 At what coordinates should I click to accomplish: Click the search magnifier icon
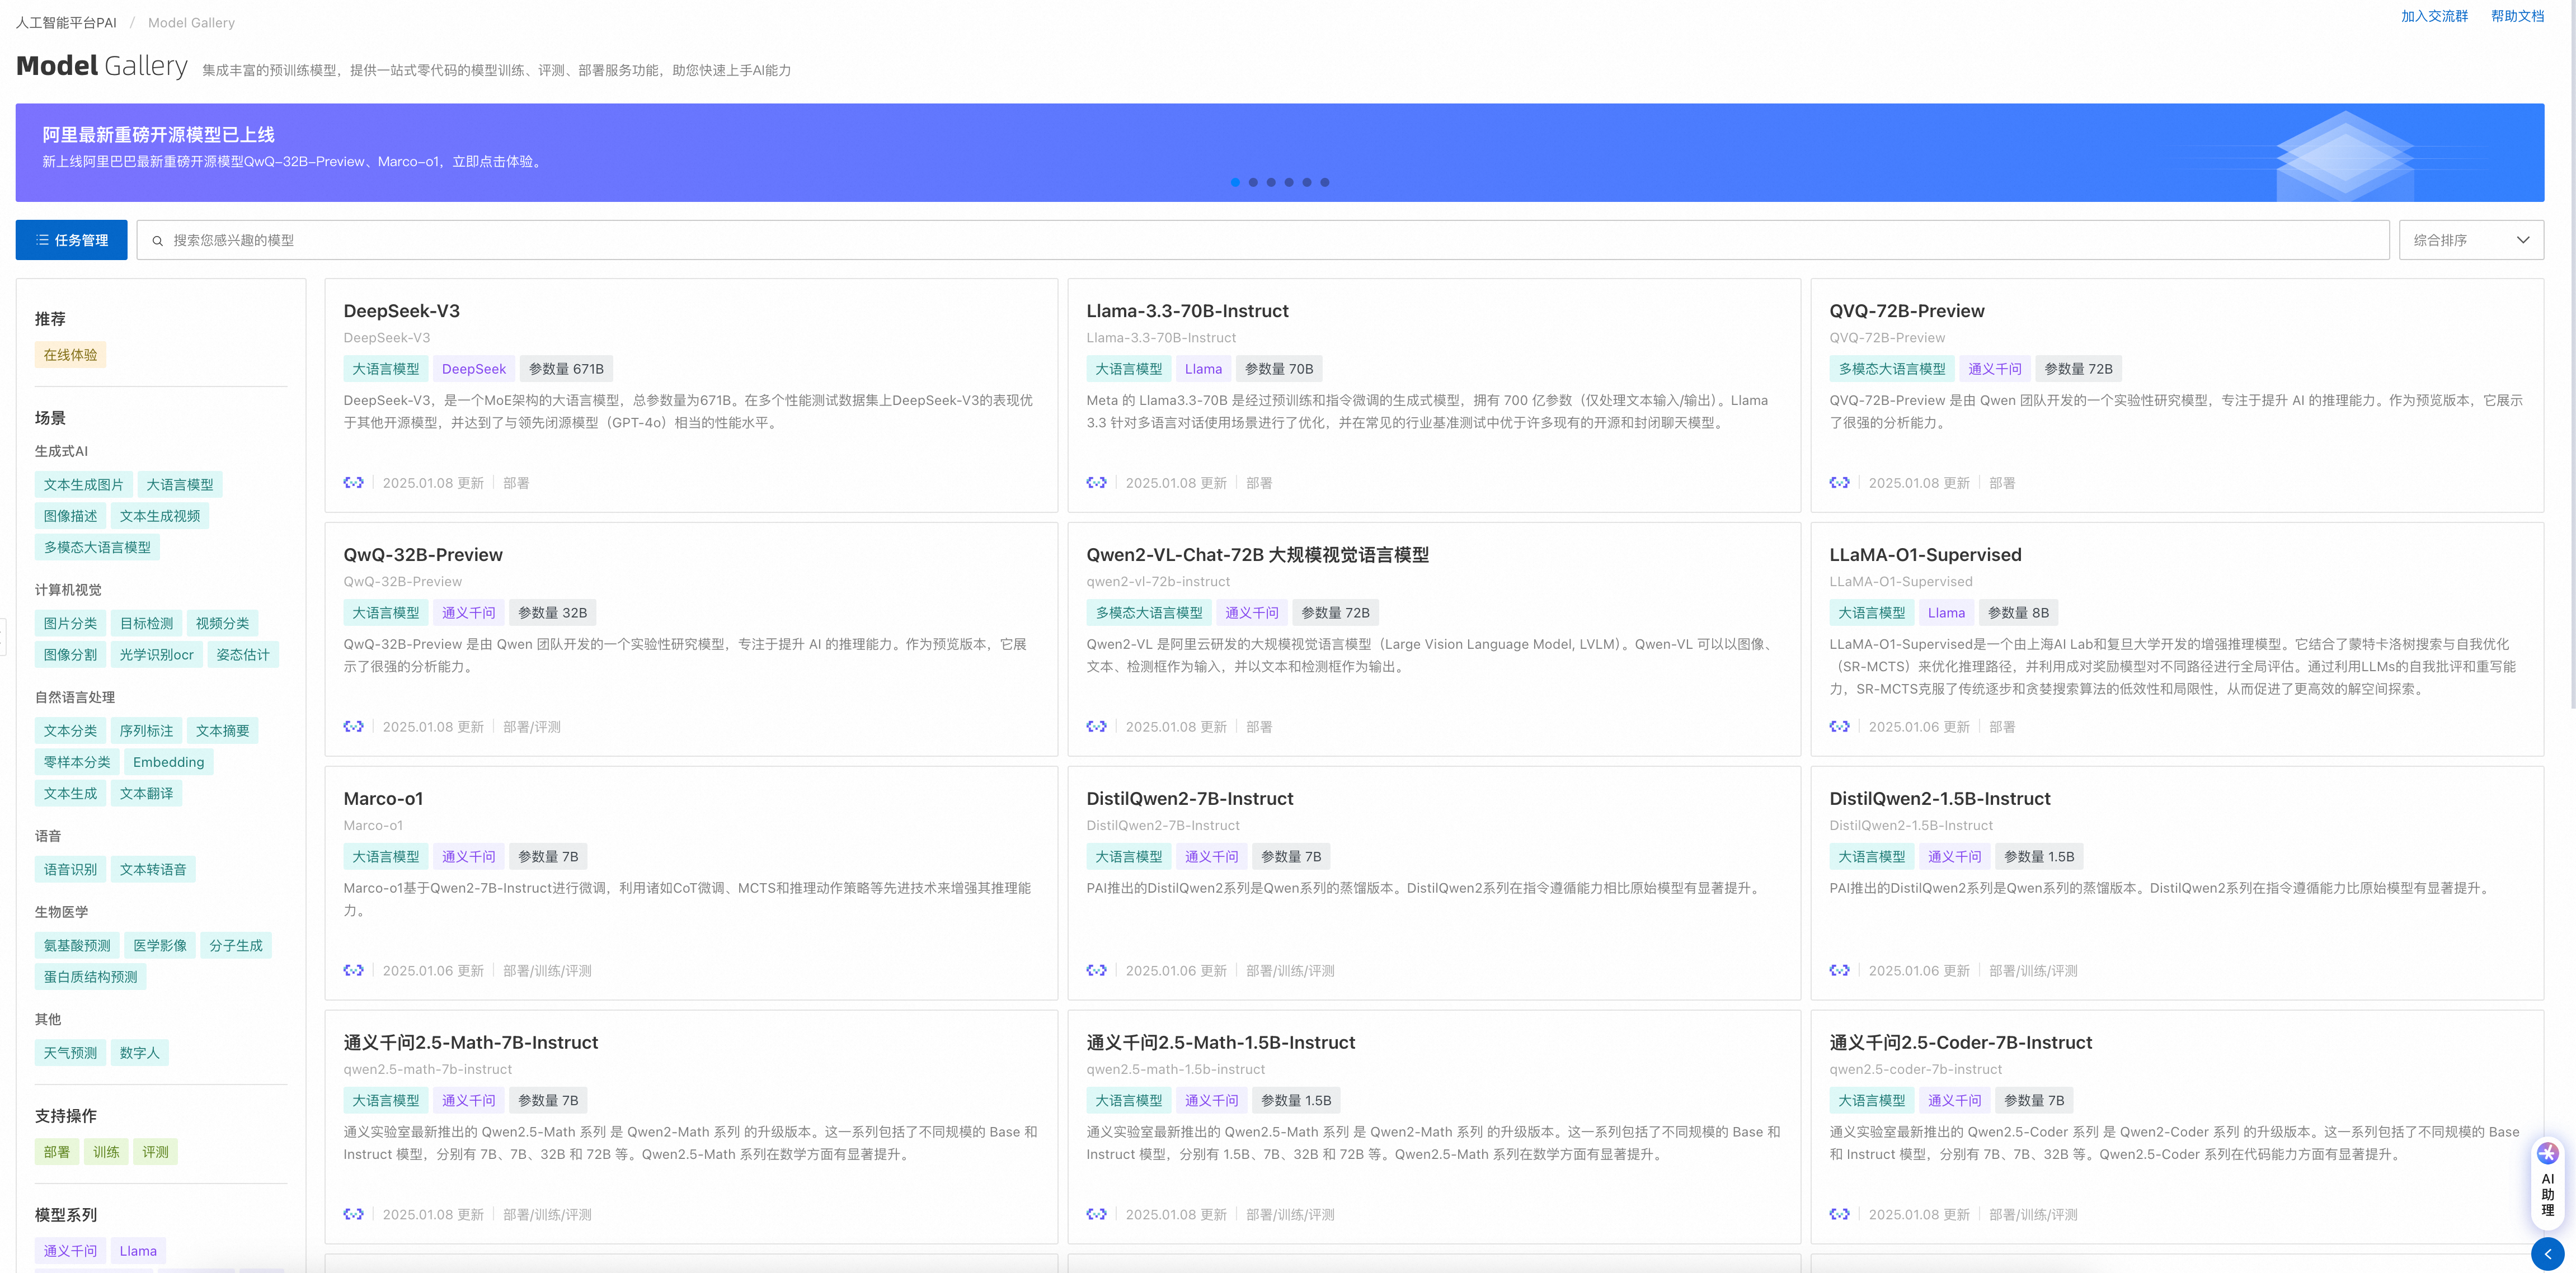pyautogui.click(x=157, y=241)
